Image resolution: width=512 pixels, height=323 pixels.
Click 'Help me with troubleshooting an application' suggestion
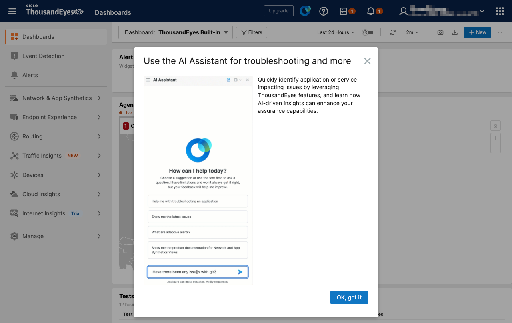click(198, 201)
